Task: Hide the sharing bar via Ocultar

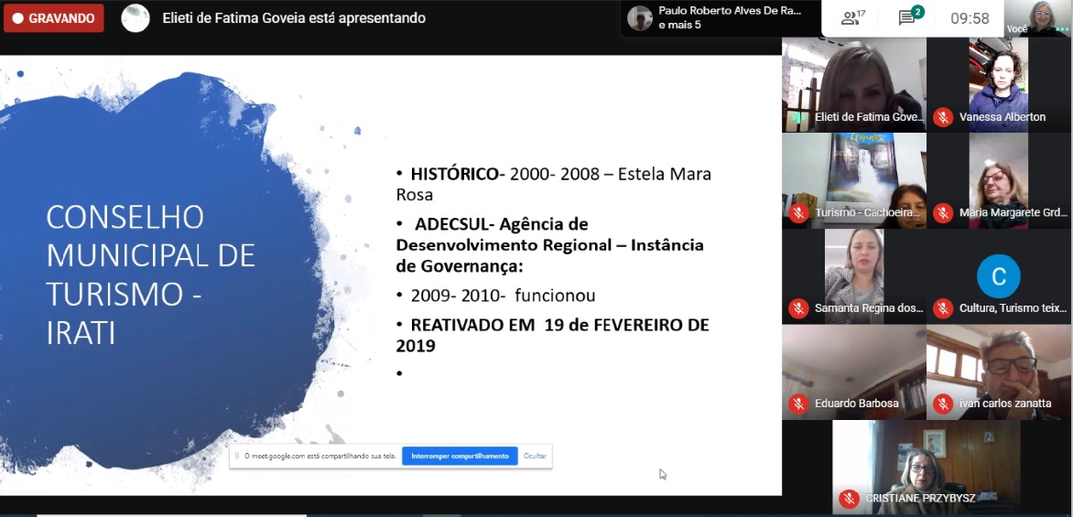Action: pyautogui.click(x=535, y=456)
